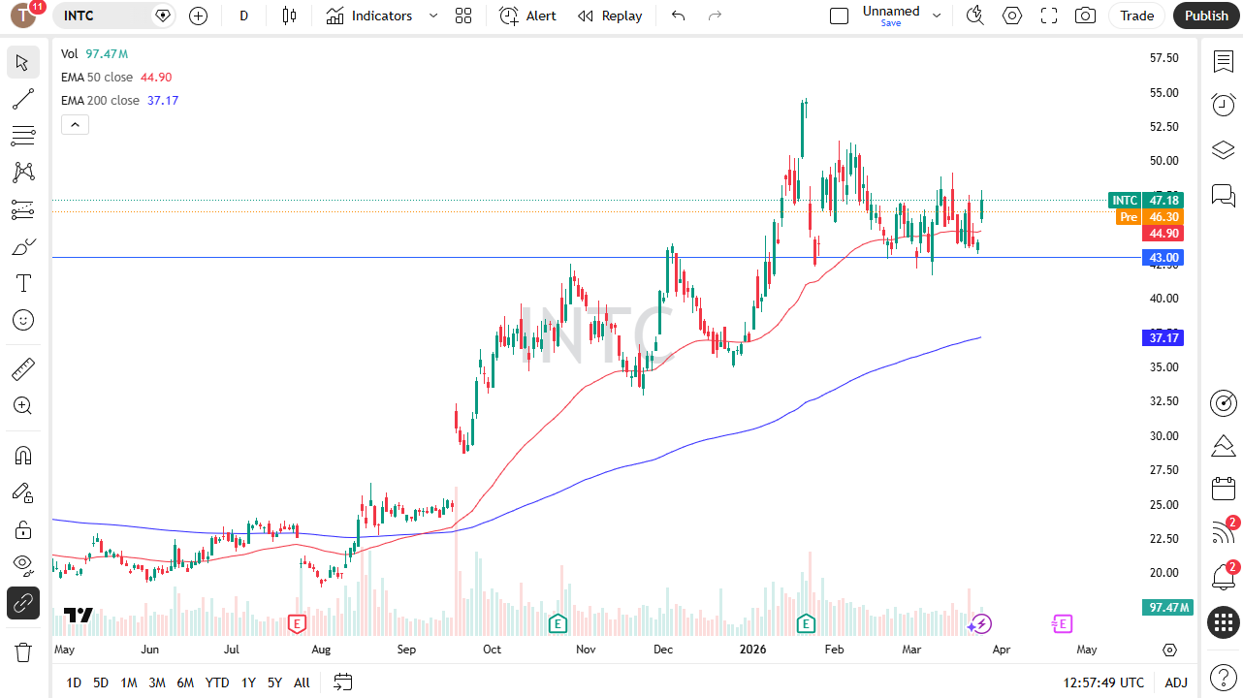
Task: Open the watchlist panel icon
Action: tap(1224, 61)
